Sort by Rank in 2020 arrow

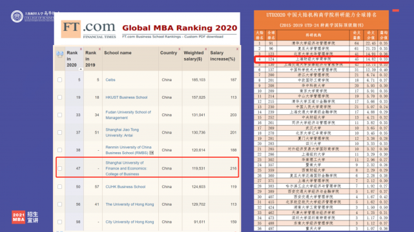pos(81,69)
